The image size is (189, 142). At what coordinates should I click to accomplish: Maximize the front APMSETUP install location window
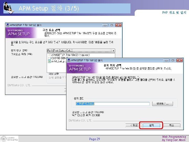coord(173,60)
